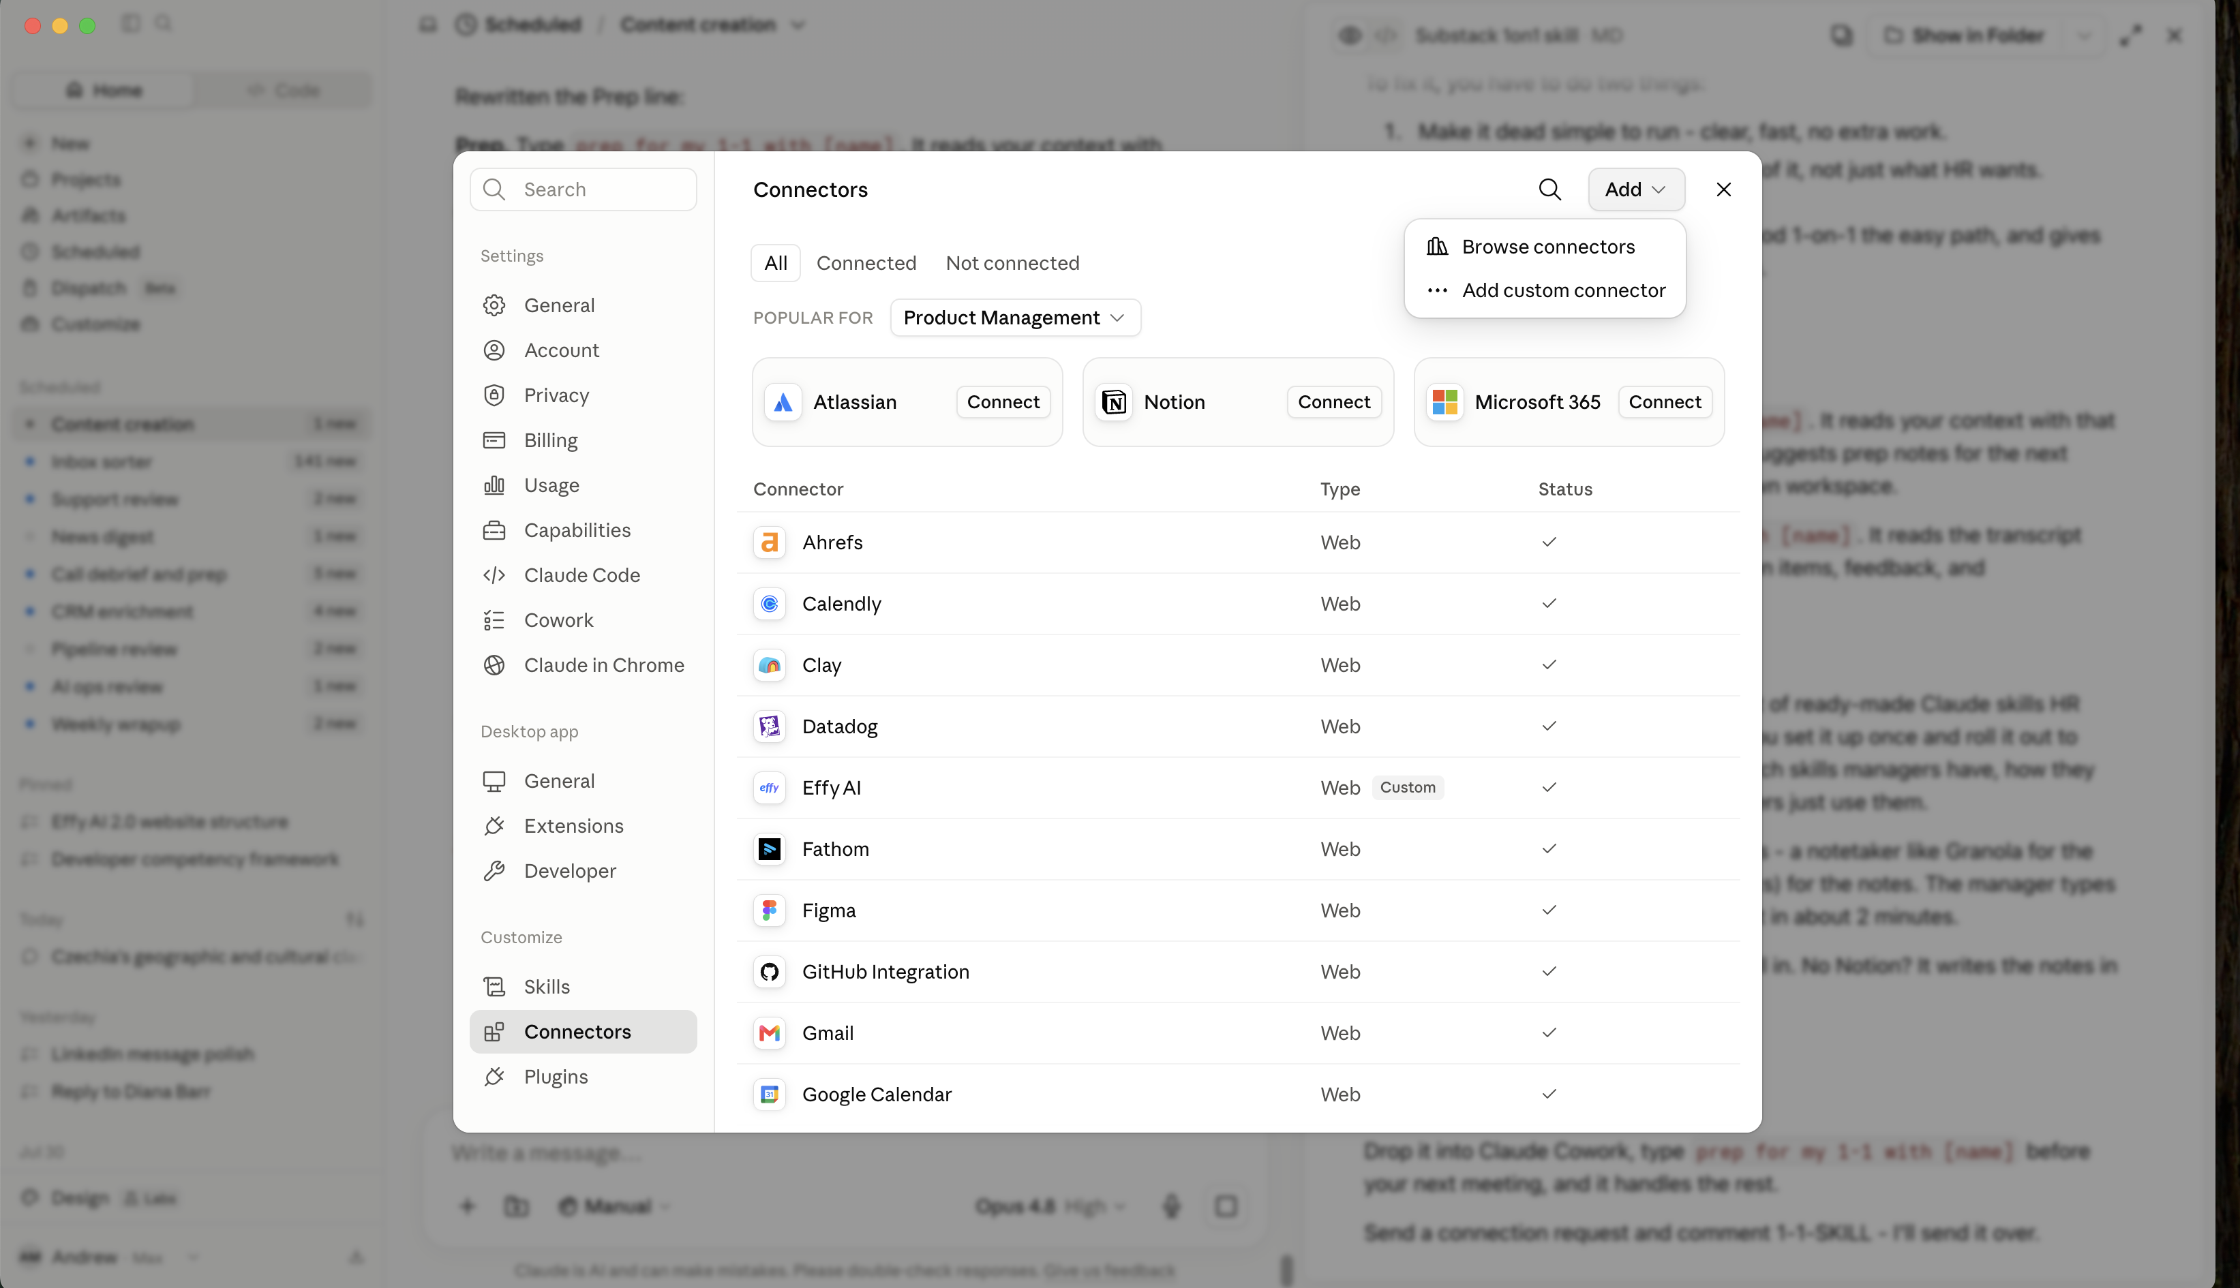Open the Product Management dropdown
2240x1288 pixels.
[1015, 318]
